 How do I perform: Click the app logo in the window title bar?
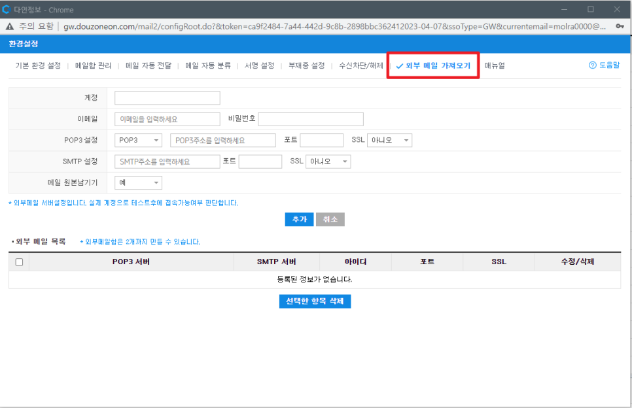6,9
